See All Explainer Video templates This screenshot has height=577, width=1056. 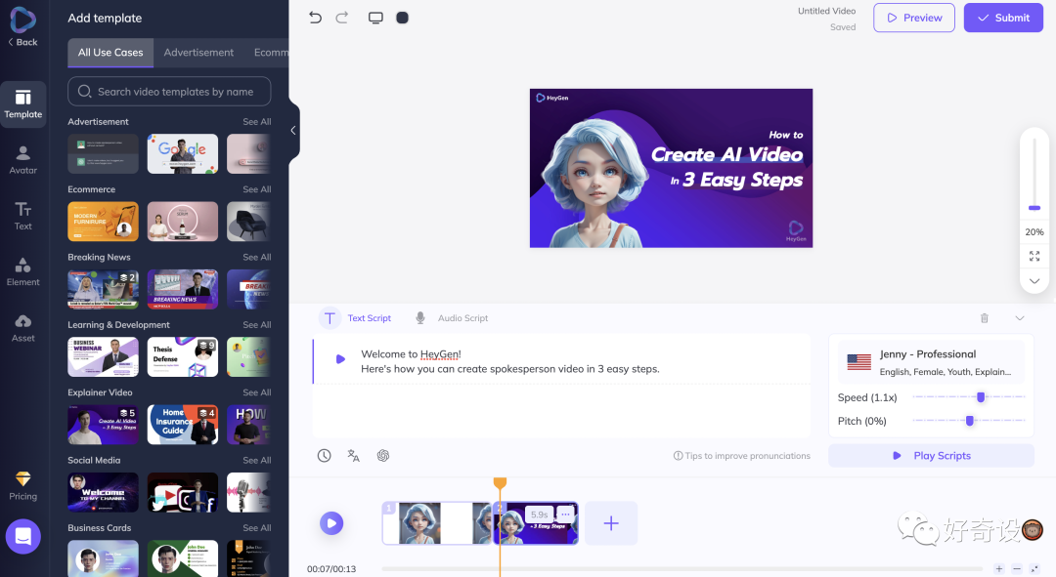tap(257, 392)
